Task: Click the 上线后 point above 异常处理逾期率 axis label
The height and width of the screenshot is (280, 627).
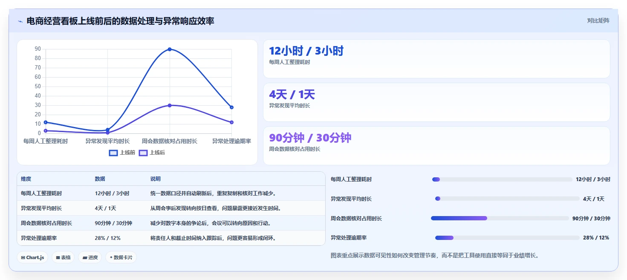Action: pos(231,122)
